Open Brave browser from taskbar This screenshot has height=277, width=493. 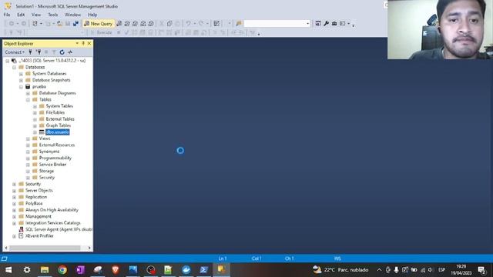coord(116,270)
